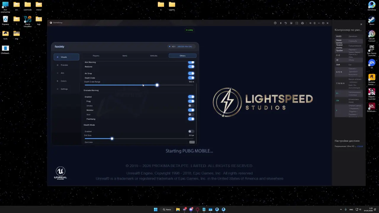379x213 pixels.
Task: Select the usermode desktop folder
Action: click(28, 6)
